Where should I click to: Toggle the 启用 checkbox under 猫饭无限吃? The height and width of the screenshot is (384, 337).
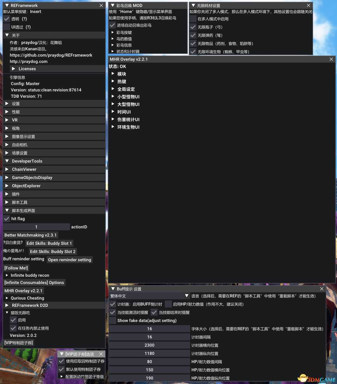coord(13,320)
